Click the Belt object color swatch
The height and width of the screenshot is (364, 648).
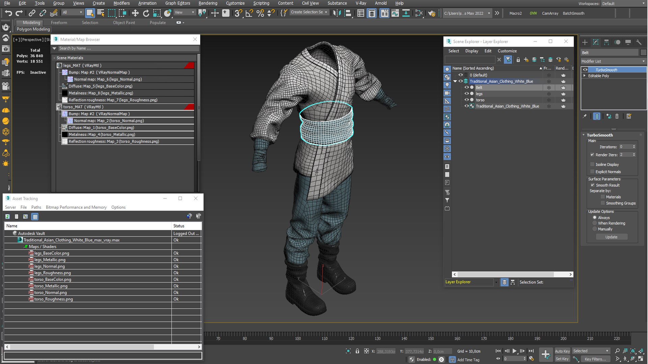[643, 53]
